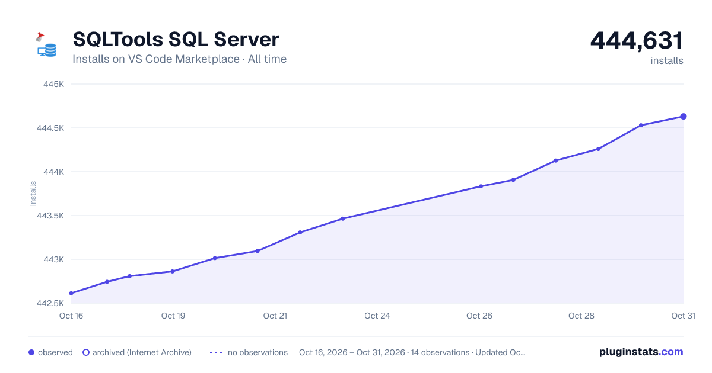Image resolution: width=712 pixels, height=373 pixels.
Task: Click the data point above the Oct 19 label
Action: [x=173, y=271]
